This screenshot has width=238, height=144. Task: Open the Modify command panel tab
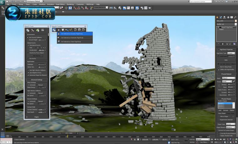click(x=221, y=18)
